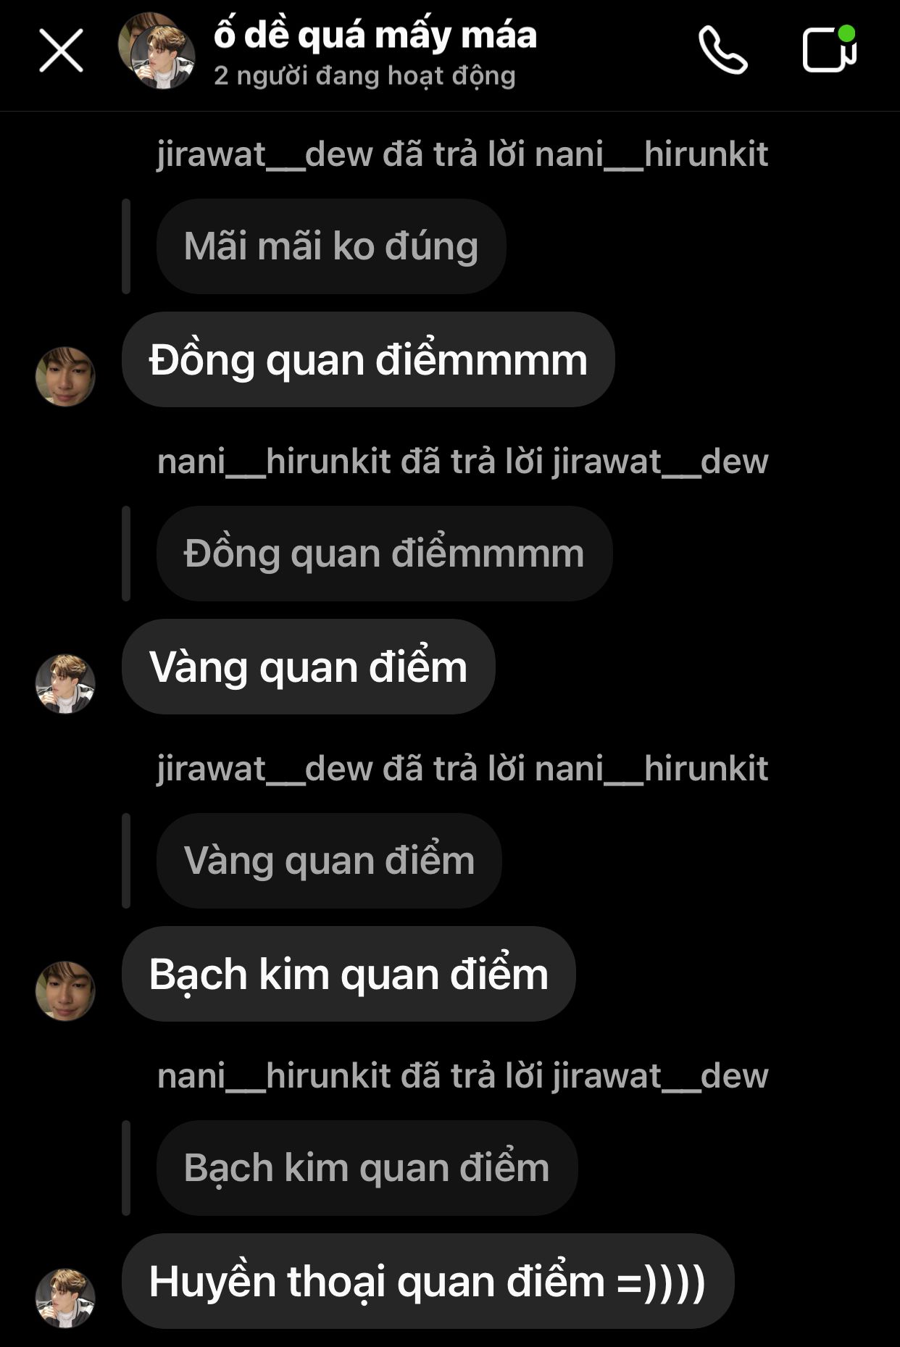Select the 'Huyền thoại quan điểm =))))' message
This screenshot has height=1347, width=900.
pyautogui.click(x=428, y=1281)
